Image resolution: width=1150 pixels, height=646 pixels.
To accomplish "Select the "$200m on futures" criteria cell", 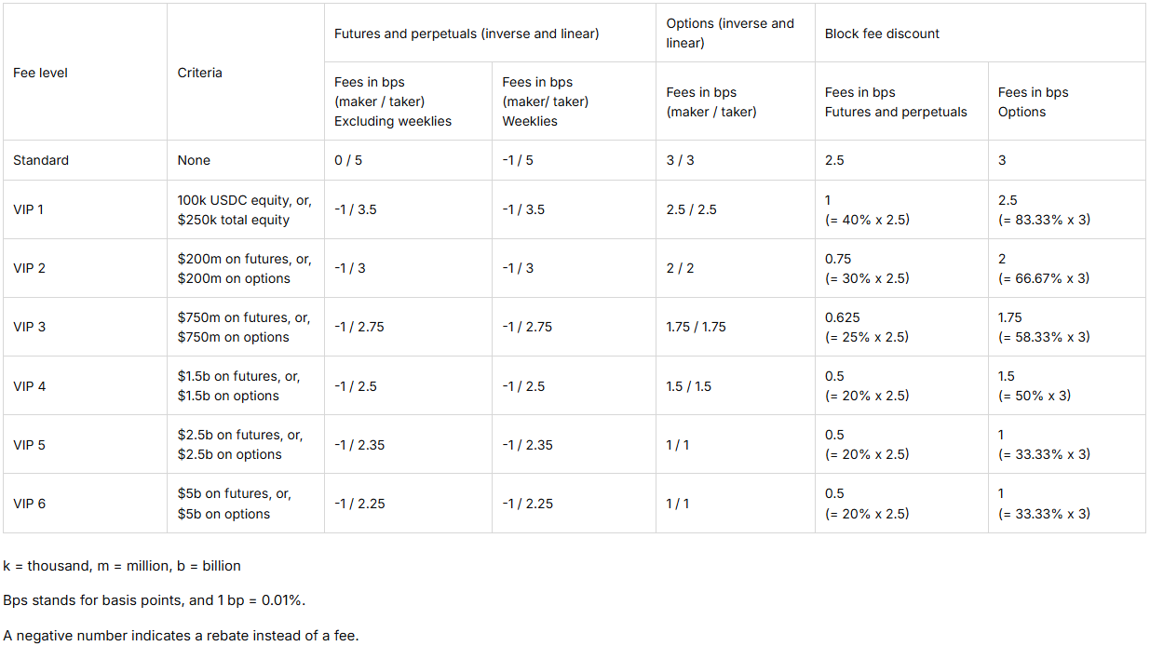I will click(x=244, y=268).
